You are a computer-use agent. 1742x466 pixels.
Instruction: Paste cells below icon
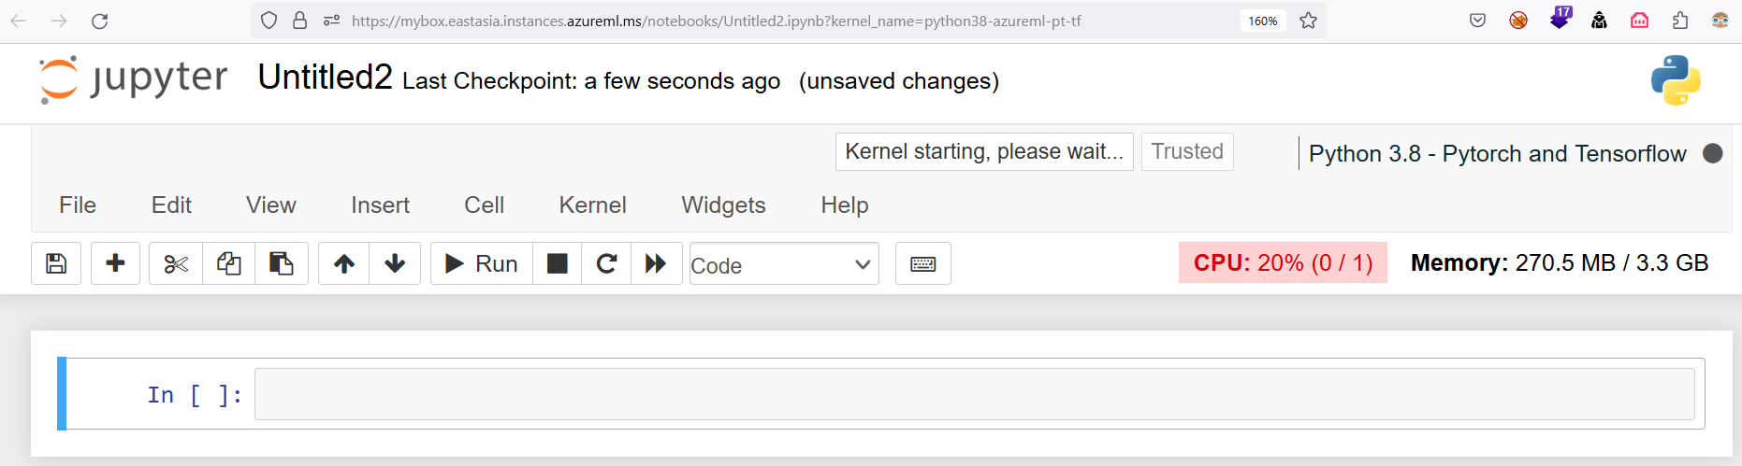pos(282,263)
